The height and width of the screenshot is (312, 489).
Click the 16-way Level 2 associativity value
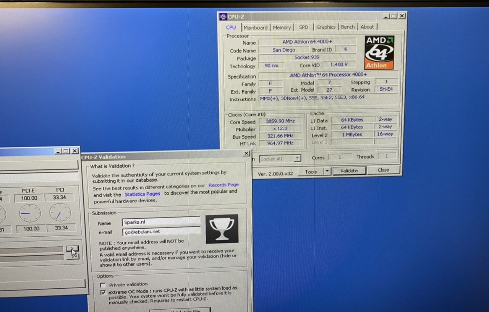385,134
